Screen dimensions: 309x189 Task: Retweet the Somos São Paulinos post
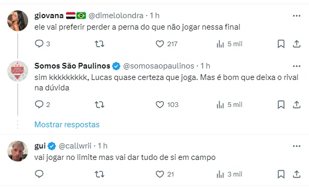tap(99, 105)
